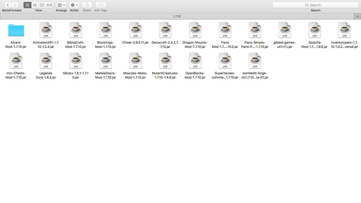Click the file name text BiblioCraft-Mod-1.7.10.jar
Image resolution: width=361 pixels, height=203 pixels.
coord(76,45)
